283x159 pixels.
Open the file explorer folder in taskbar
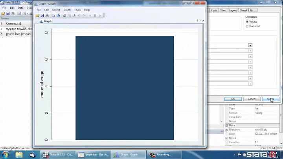click(19, 155)
